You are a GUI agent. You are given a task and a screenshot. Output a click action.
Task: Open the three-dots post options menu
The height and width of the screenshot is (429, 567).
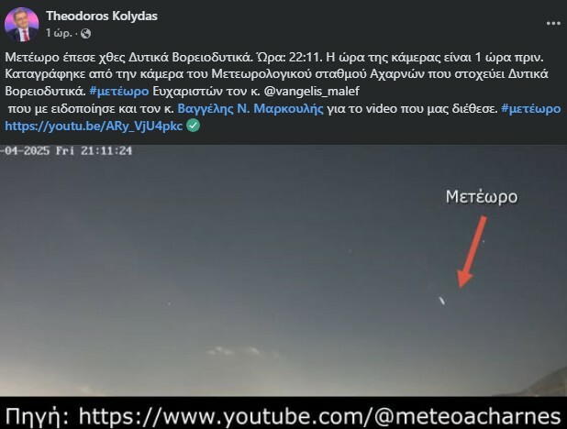pyautogui.click(x=553, y=24)
